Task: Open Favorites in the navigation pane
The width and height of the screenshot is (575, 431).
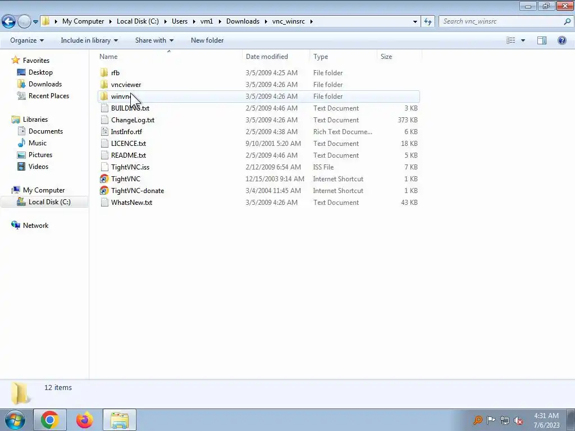Action: [x=36, y=61]
